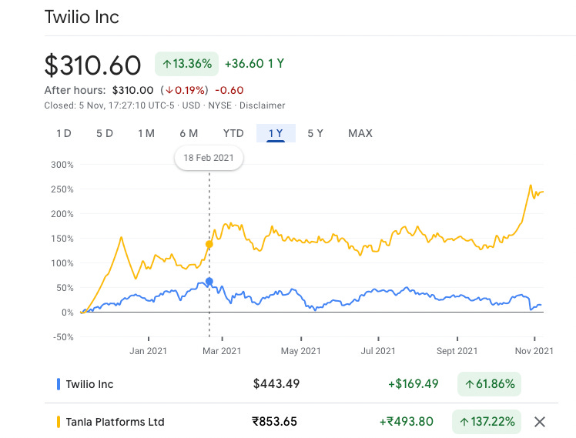Screen dimensions: 576x438
Task: Remove Tanla Platforms comparison with X icon
Action: (540, 422)
